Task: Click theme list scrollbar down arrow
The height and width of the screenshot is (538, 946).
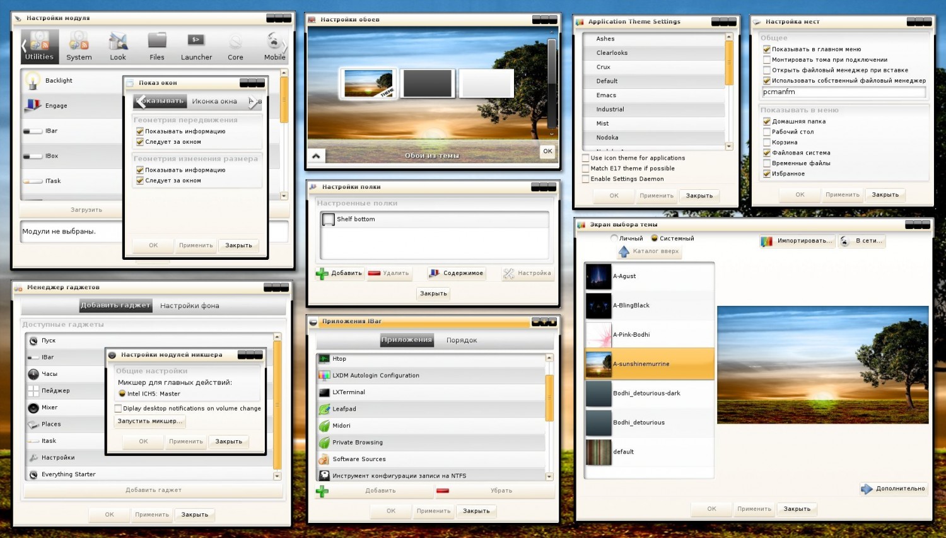Action: tap(729, 146)
